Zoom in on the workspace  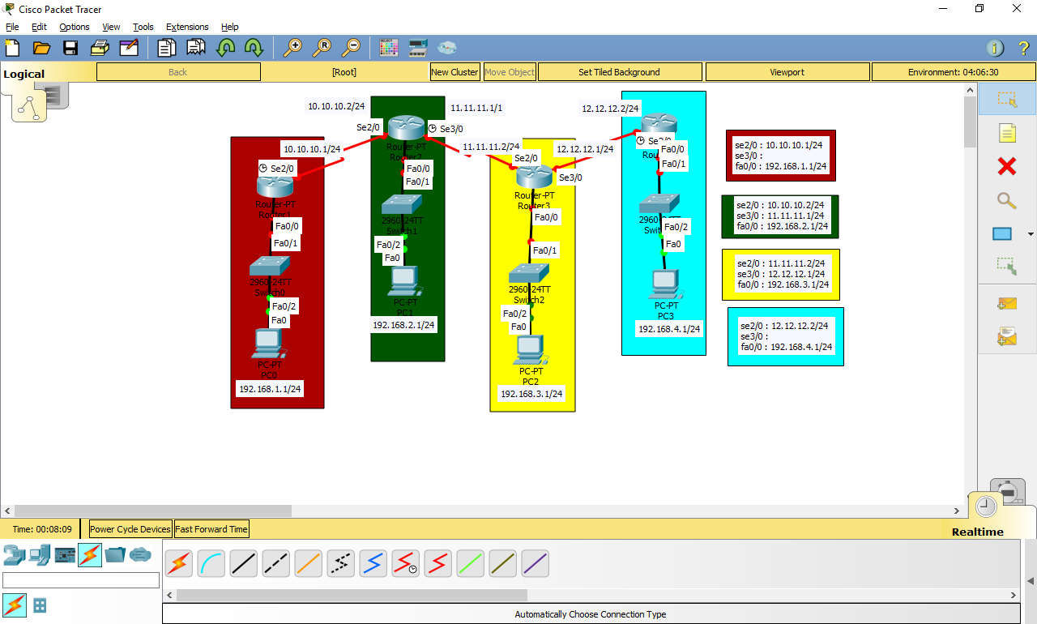tap(292, 48)
